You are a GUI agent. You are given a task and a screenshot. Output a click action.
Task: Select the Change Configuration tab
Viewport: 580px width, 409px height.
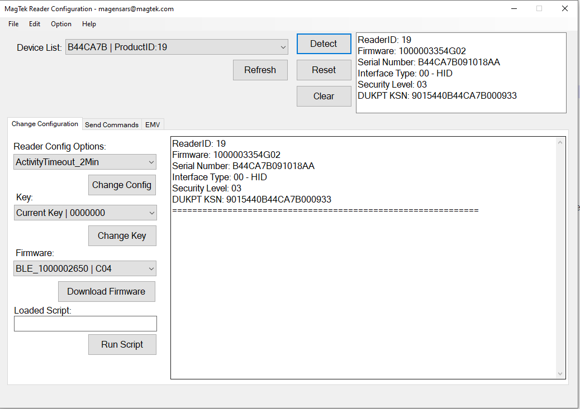click(x=45, y=124)
